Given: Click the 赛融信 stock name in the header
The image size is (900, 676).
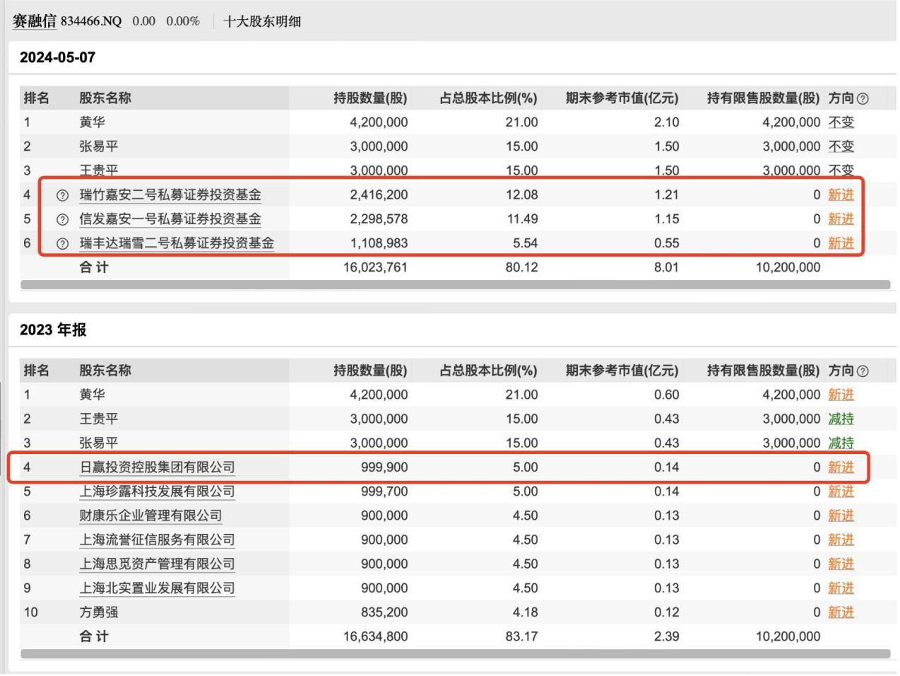Looking at the screenshot, I should pyautogui.click(x=34, y=21).
